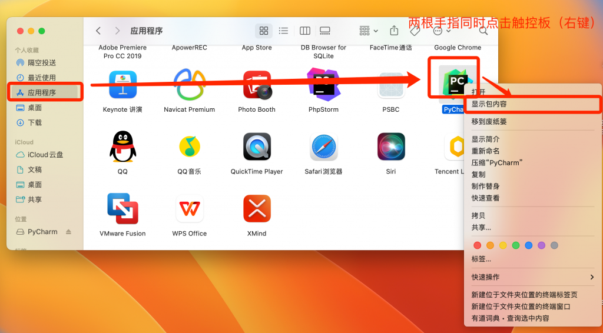Click the Photo Booth app icon

coord(257,85)
